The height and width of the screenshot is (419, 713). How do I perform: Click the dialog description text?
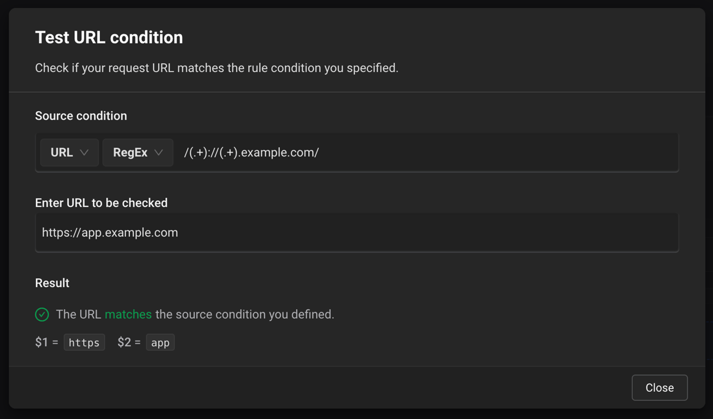[217, 68]
